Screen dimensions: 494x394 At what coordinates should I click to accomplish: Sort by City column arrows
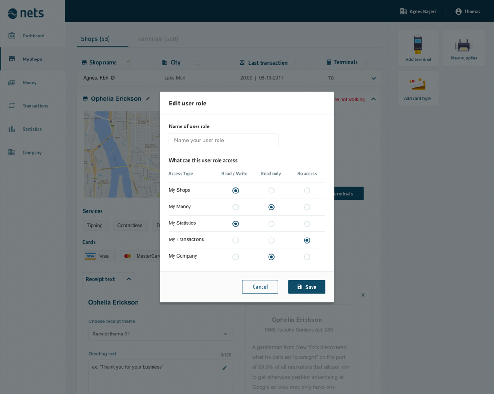click(197, 62)
